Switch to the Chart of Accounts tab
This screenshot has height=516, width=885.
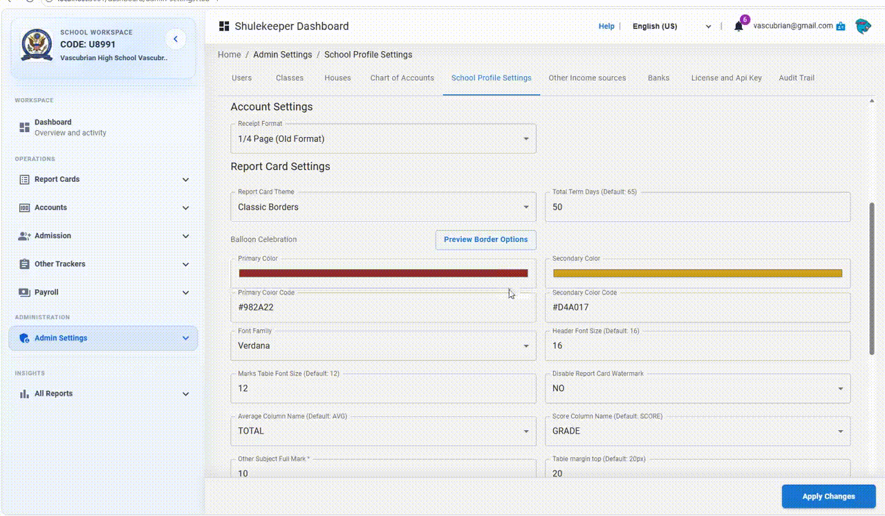click(402, 78)
